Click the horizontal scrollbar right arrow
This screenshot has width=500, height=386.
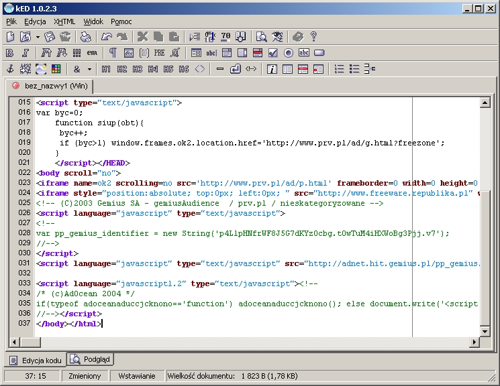click(x=474, y=342)
